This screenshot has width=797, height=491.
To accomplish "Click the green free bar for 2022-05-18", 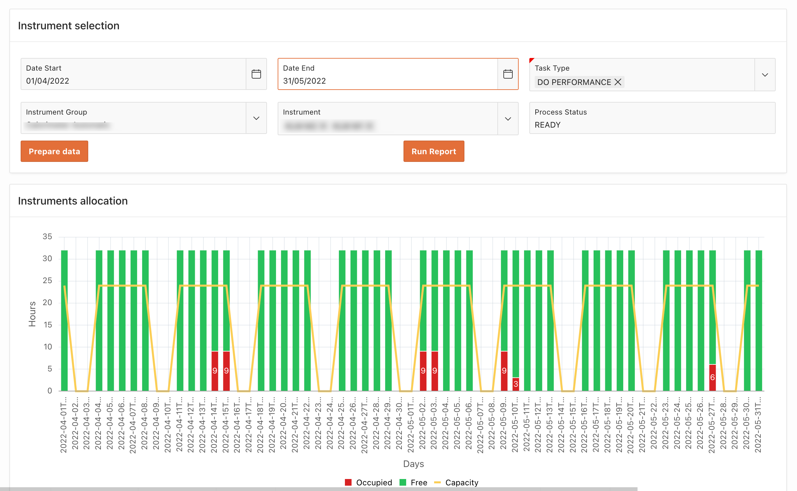I will tap(608, 320).
